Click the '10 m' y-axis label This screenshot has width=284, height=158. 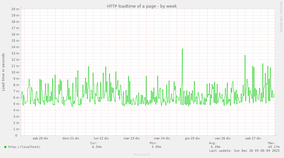coord(15,72)
